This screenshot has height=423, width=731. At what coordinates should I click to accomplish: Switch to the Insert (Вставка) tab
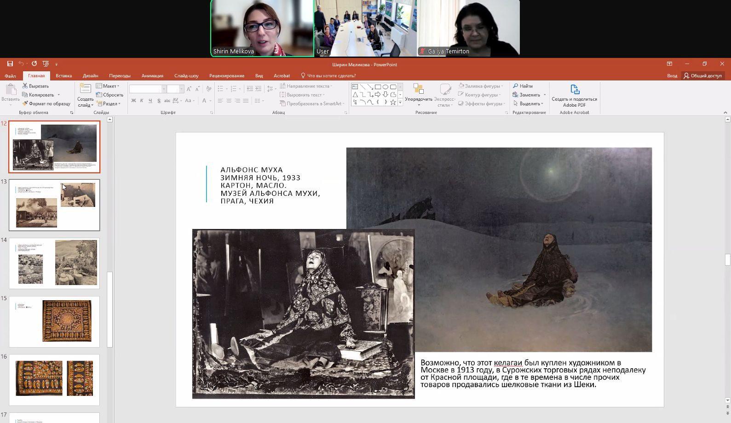tap(63, 76)
